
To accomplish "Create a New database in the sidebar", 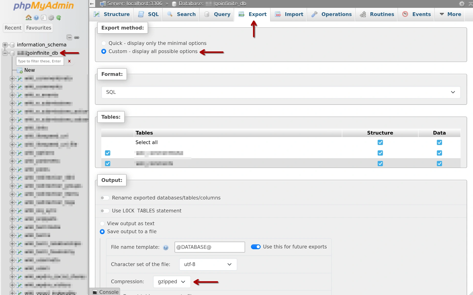I will pos(29,70).
